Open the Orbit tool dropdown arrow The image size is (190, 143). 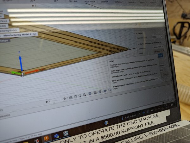67,98
